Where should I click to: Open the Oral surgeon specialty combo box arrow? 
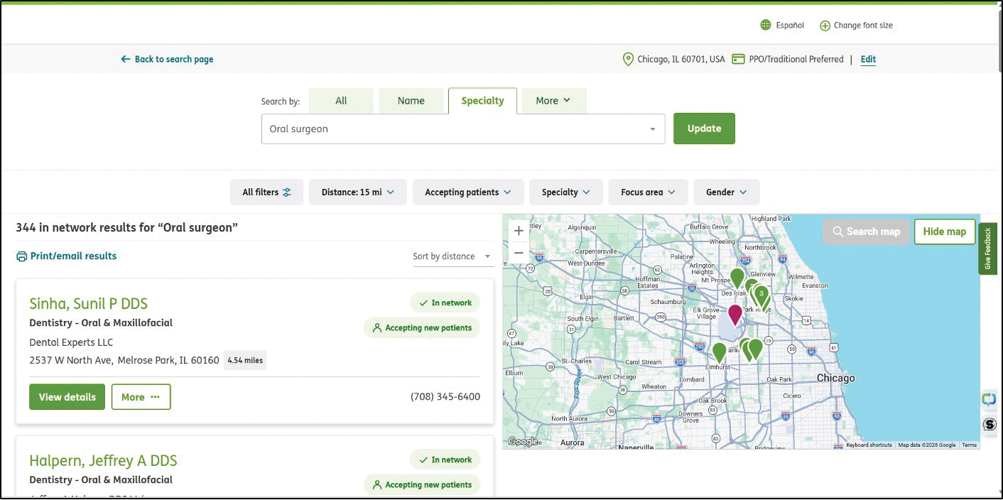pyautogui.click(x=653, y=129)
